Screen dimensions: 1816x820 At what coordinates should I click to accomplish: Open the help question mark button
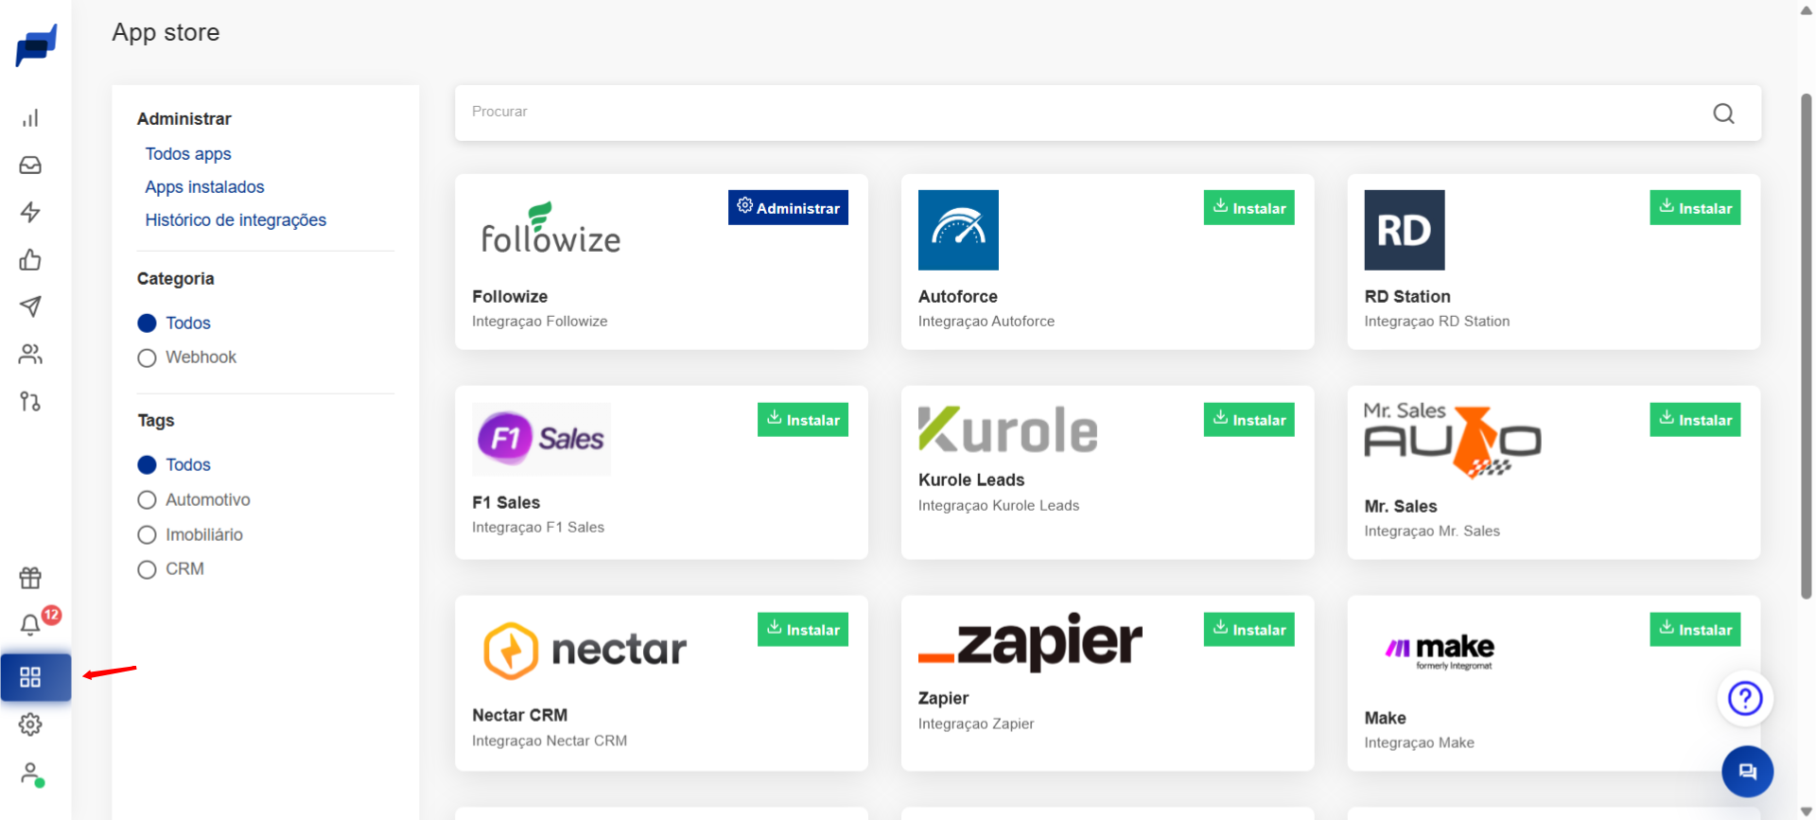click(1745, 698)
